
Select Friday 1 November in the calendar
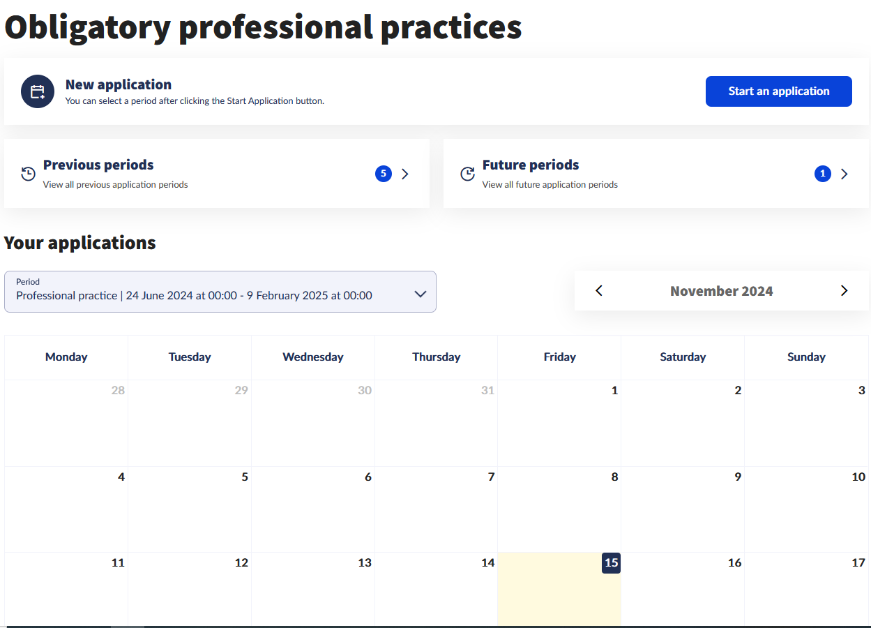pyautogui.click(x=559, y=423)
